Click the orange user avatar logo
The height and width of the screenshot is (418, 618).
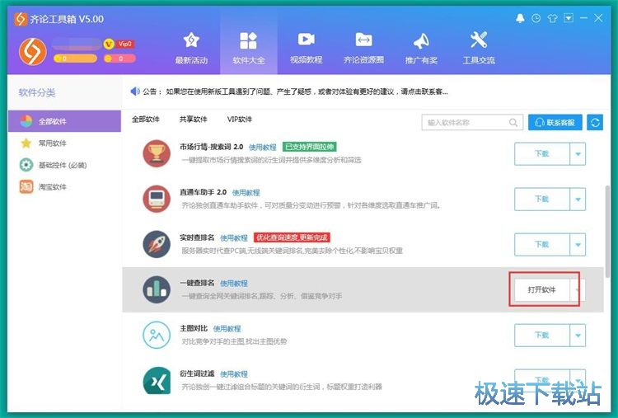pyautogui.click(x=32, y=52)
